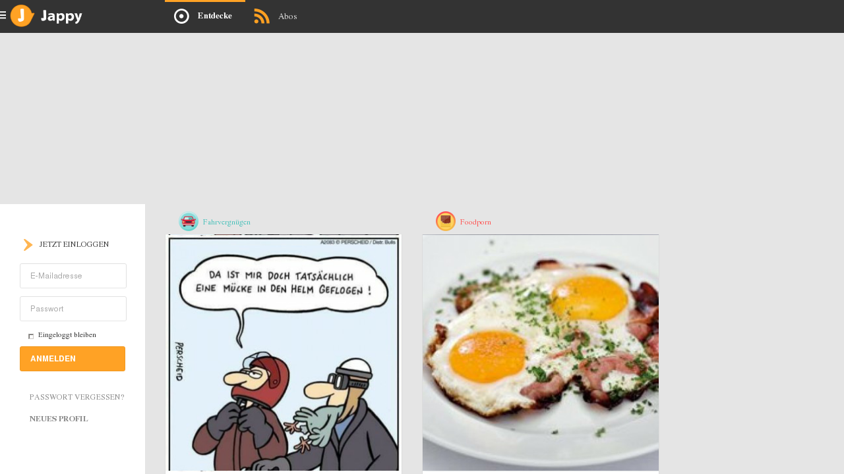The height and width of the screenshot is (474, 844).
Task: Click the Passwort input field
Action: [x=73, y=309]
